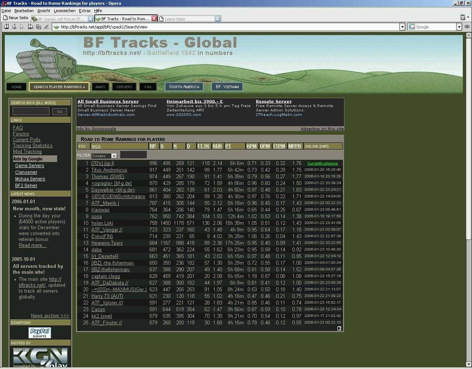Open the address bar history dropdown
The image size is (472, 369).
click(402, 27)
